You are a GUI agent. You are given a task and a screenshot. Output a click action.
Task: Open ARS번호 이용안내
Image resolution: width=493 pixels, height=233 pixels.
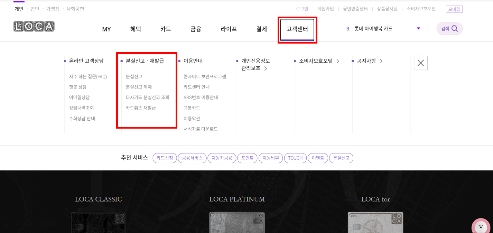coord(201,97)
